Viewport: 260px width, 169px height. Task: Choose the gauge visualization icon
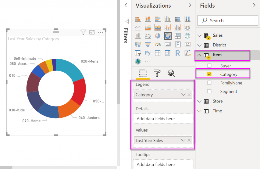point(157,44)
